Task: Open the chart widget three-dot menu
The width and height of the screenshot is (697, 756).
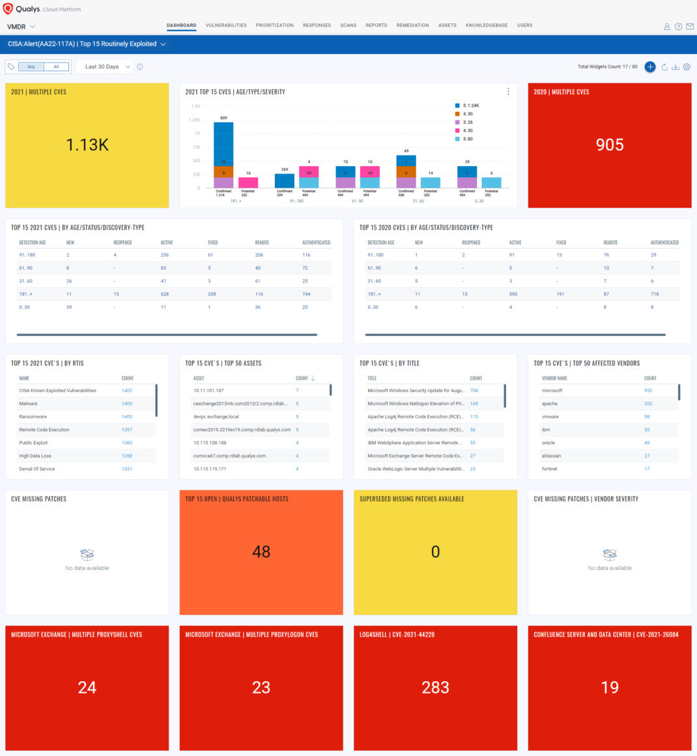Action: (x=508, y=92)
